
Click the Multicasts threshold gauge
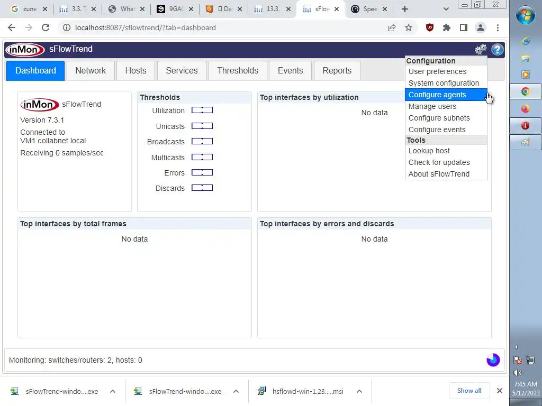click(202, 157)
